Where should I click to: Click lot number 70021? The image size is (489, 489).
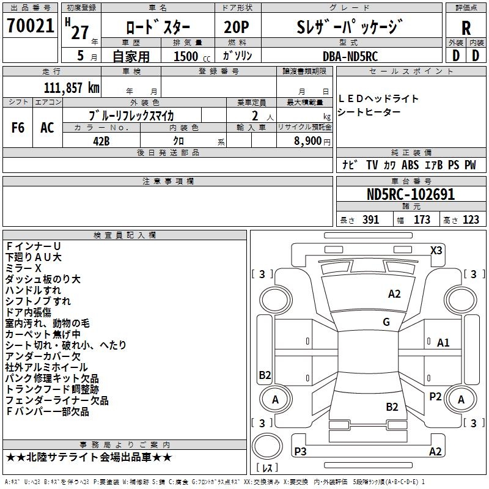[30, 26]
